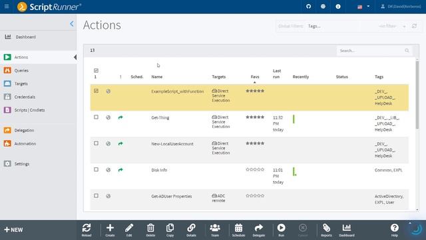Sort by the Targets column header
426x240 pixels.
(x=219, y=77)
